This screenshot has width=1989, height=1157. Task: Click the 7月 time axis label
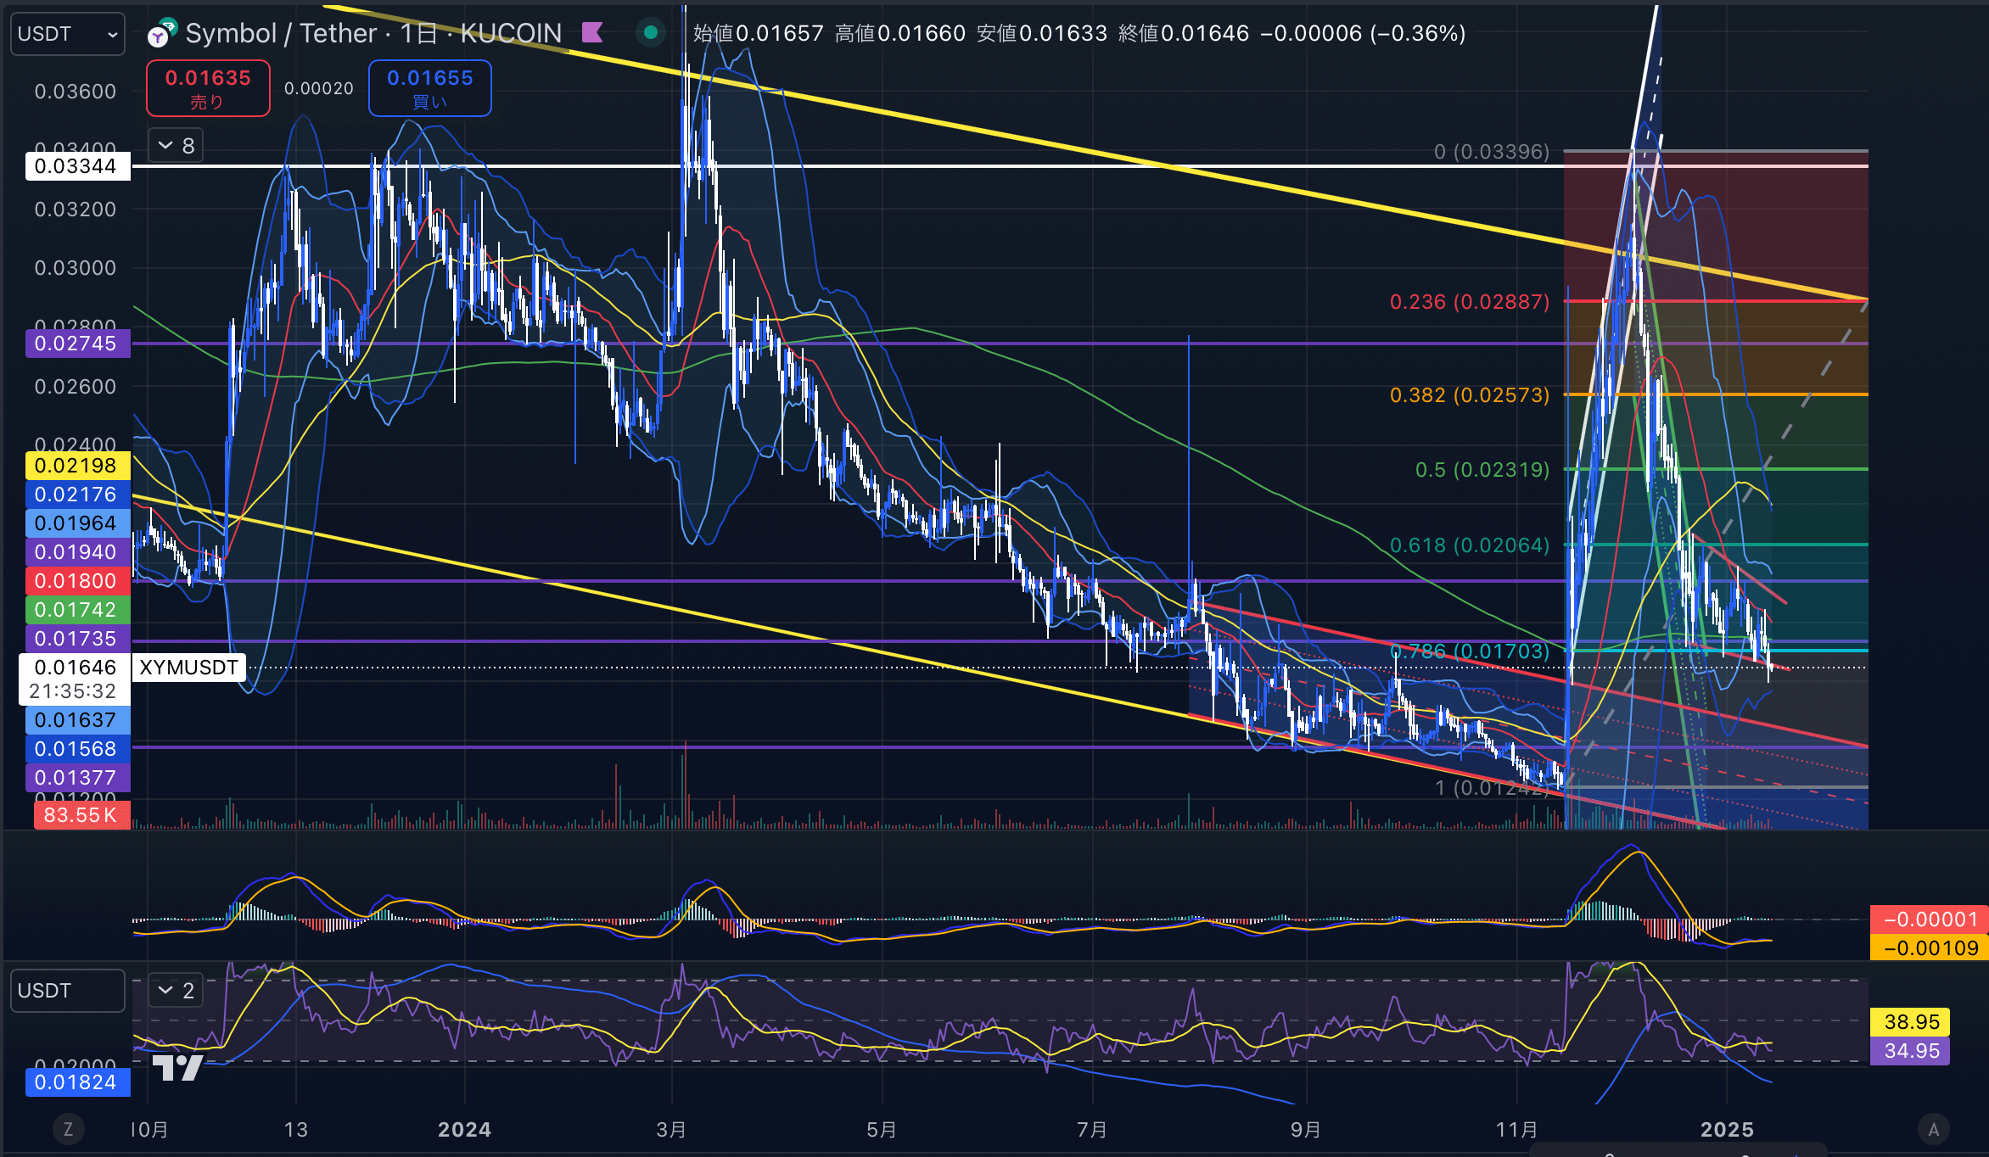[1092, 1130]
